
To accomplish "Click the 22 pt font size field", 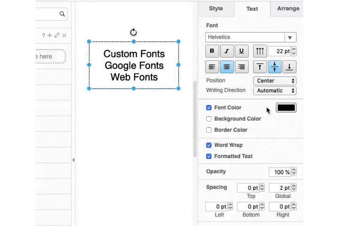I will [x=280, y=51].
